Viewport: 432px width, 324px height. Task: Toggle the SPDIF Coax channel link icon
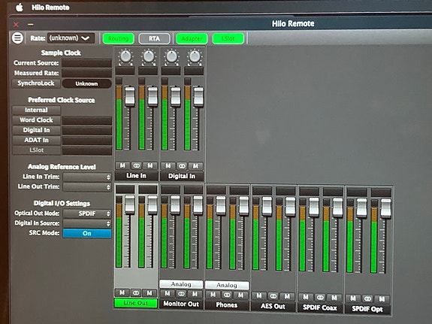click(320, 298)
